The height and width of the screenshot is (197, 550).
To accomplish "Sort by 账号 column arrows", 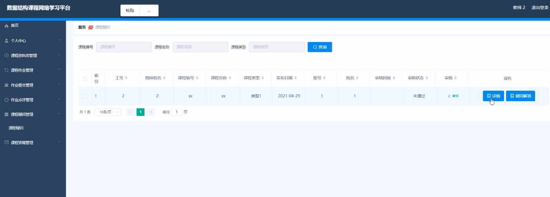I will point(324,78).
